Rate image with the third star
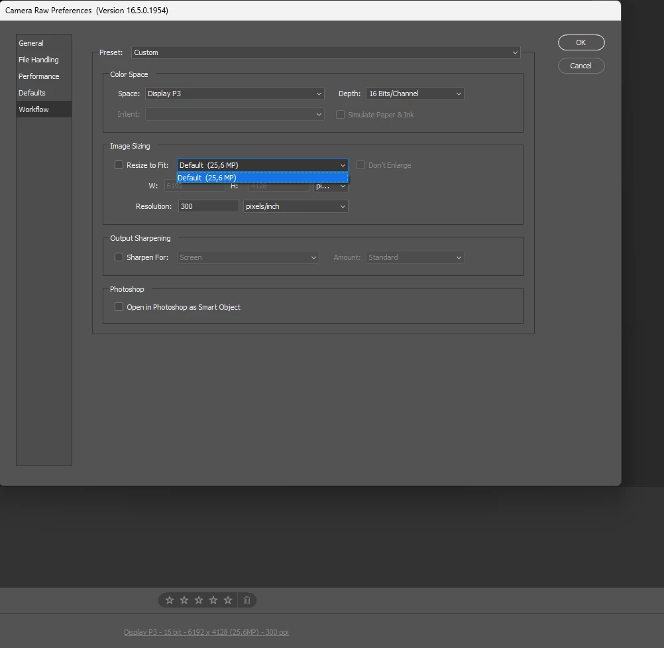 click(x=199, y=600)
